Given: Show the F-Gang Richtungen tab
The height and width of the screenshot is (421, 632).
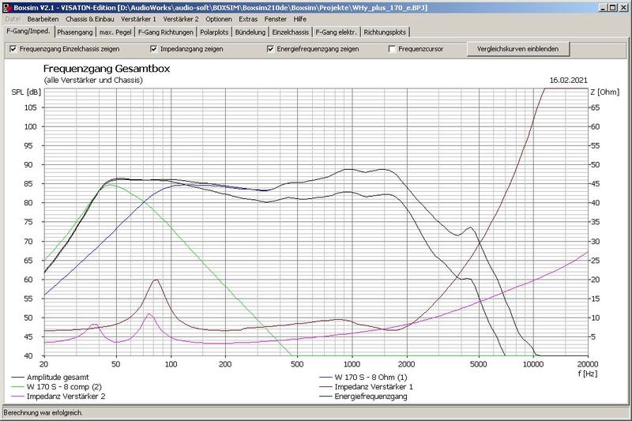Looking at the screenshot, I should (165, 32).
